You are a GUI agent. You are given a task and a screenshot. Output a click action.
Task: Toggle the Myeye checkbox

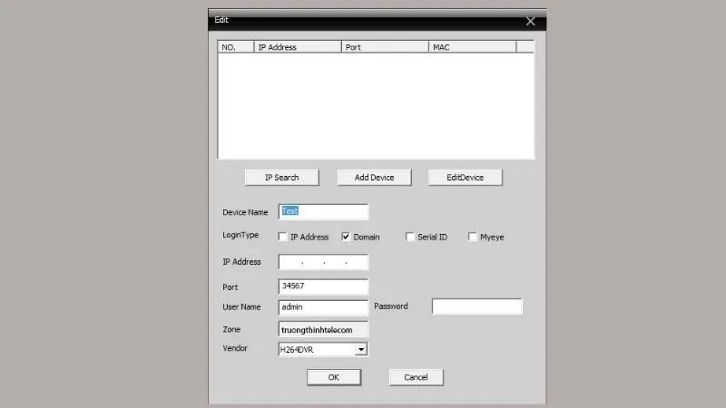[473, 237]
